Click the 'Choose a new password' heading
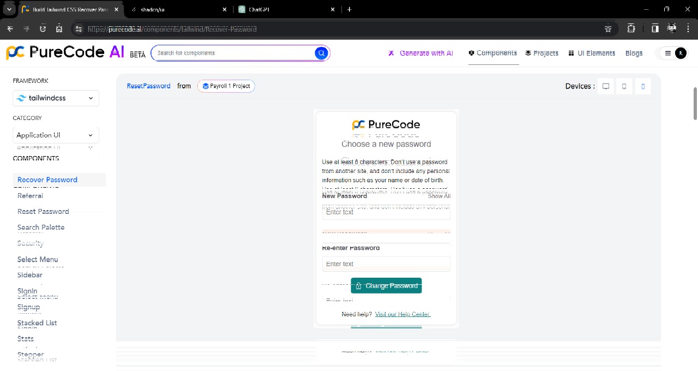Viewport: 698px width, 371px height. (386, 144)
